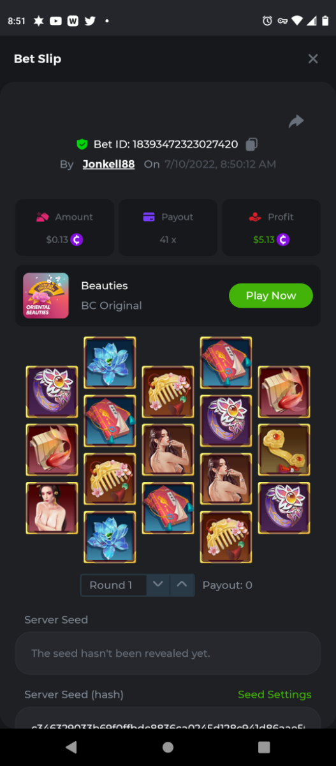Tap the Android back navigation button

[x=71, y=747]
